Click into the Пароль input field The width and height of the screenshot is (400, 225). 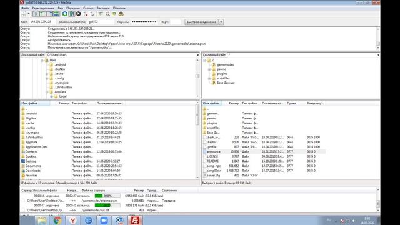(x=144, y=22)
